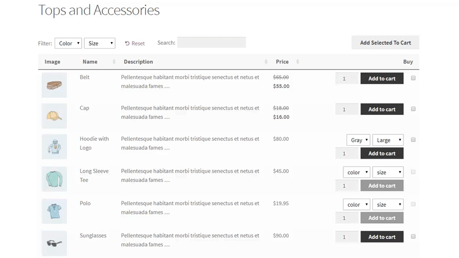The width and height of the screenshot is (459, 258).
Task: Click the Hoodie with Logo thumbnail
Action: tap(54, 147)
